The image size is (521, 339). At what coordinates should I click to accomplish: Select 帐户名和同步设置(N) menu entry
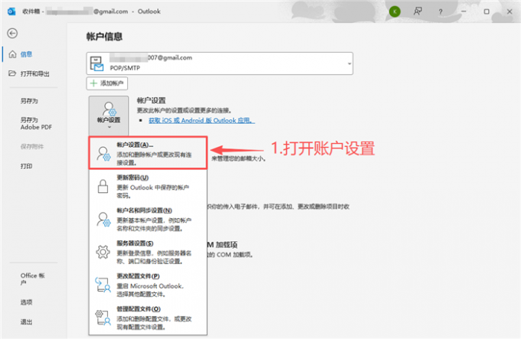pyautogui.click(x=148, y=220)
